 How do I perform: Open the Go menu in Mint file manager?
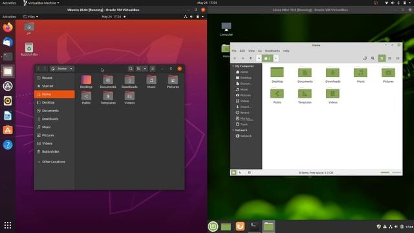tap(260, 50)
